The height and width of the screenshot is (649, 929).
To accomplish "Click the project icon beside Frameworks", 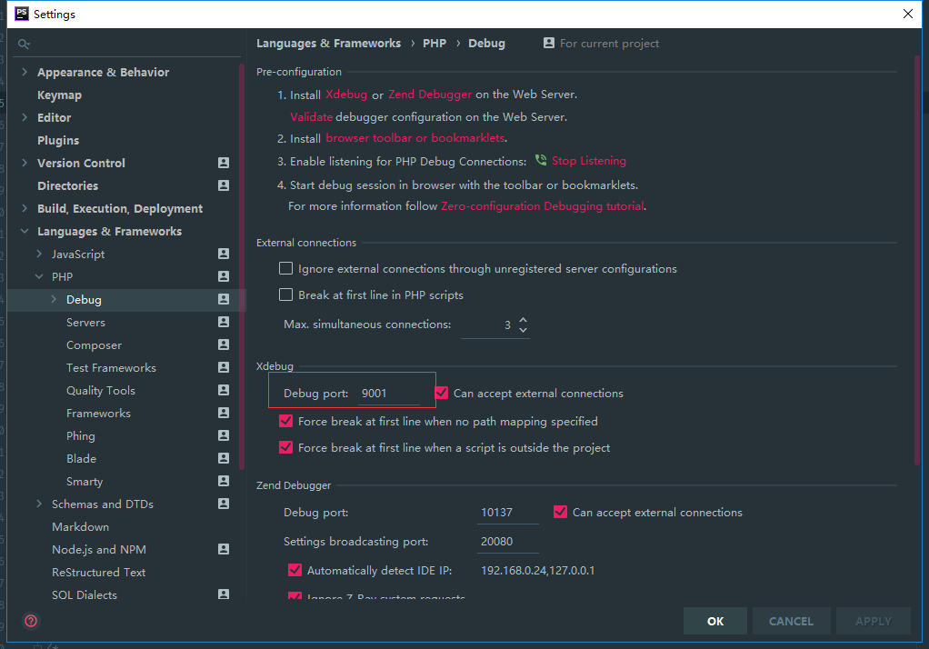I will 224,413.
